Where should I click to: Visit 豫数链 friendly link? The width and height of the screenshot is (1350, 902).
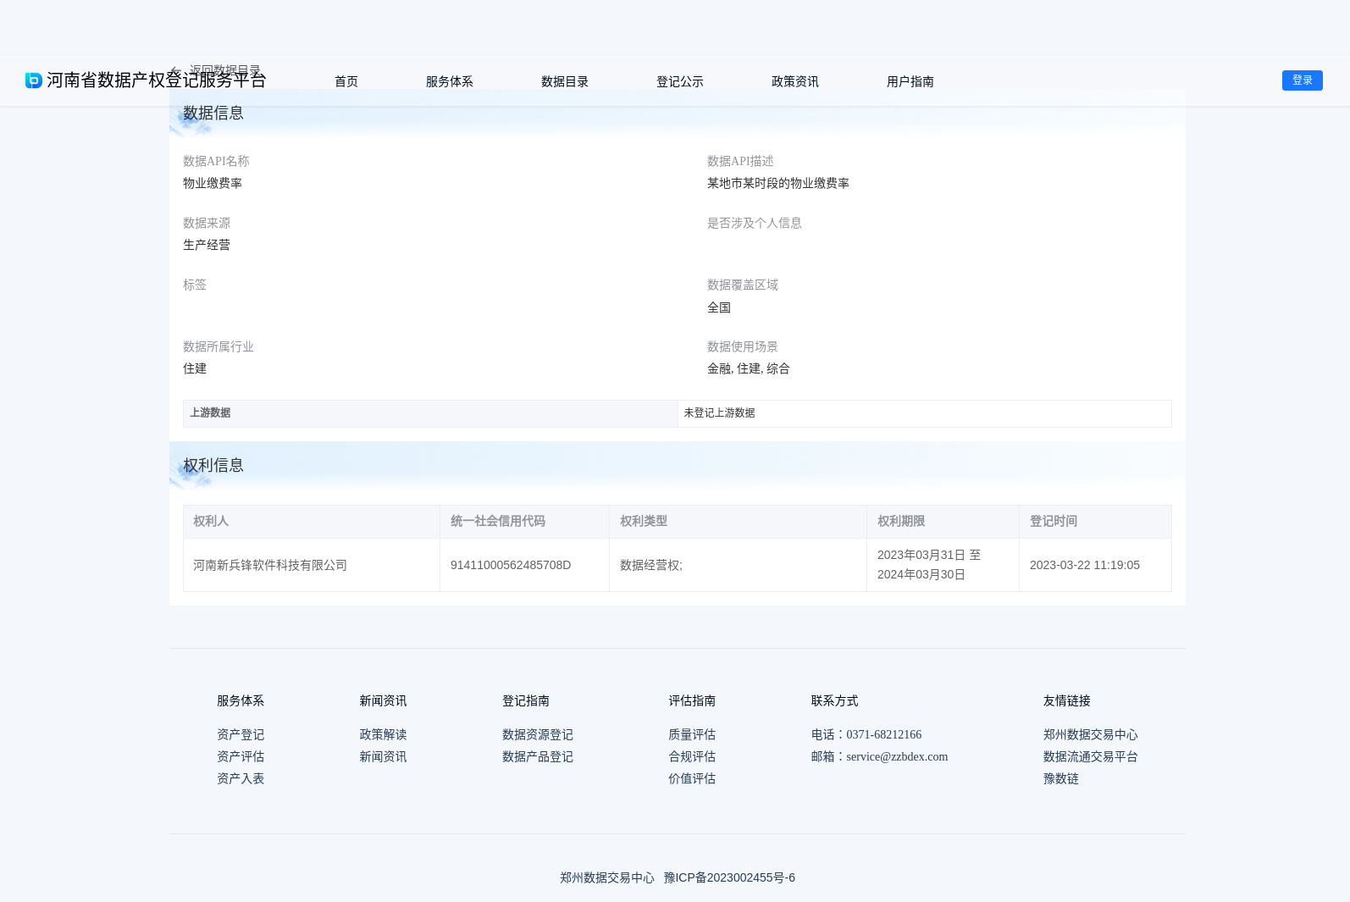click(1061, 778)
